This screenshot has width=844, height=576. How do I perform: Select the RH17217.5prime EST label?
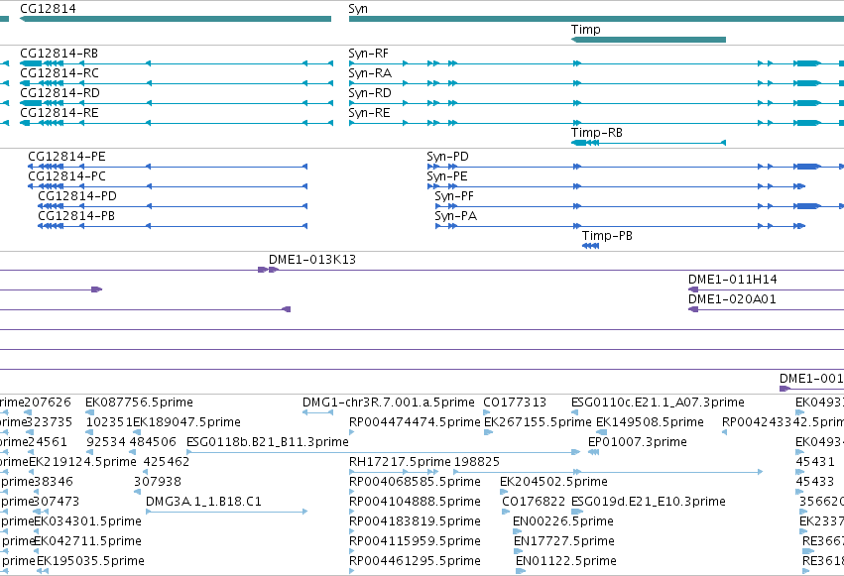(x=400, y=462)
